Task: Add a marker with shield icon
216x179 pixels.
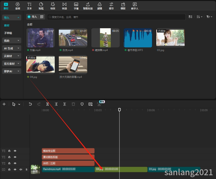Action: coord(82,104)
